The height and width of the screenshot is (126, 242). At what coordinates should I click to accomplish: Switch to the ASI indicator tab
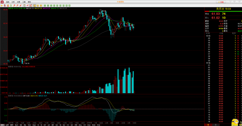(x=49, y=125)
